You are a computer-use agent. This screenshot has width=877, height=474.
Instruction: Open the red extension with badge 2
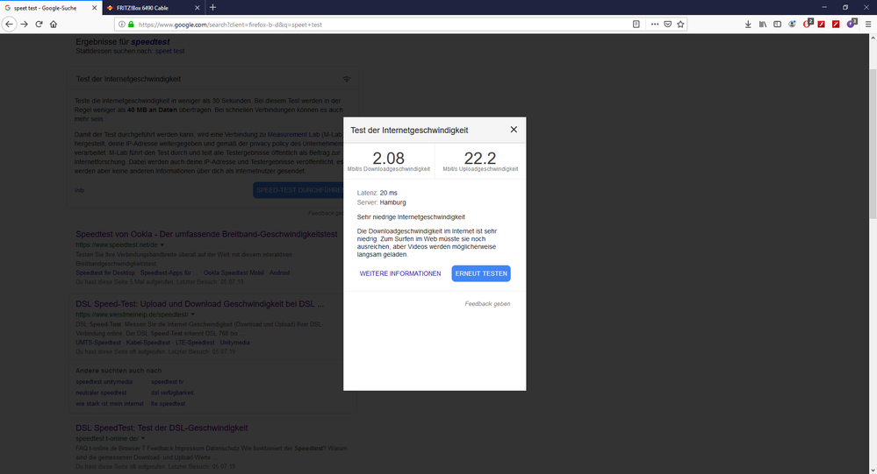coord(807,24)
